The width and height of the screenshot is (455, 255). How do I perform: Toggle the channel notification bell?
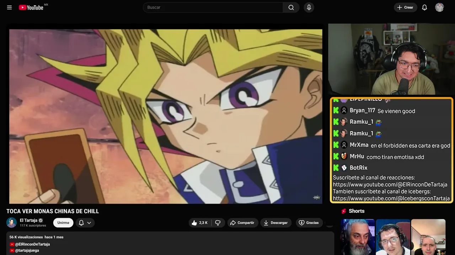(x=81, y=223)
